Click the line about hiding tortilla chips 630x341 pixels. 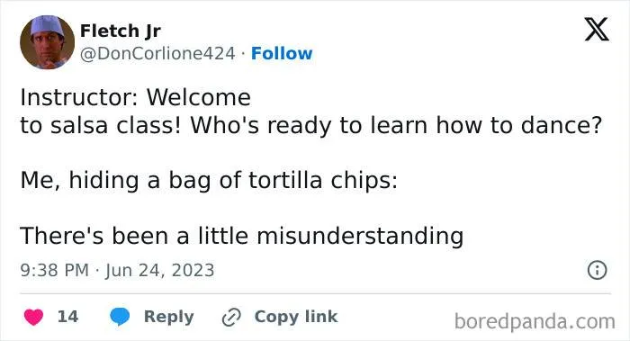pyautogui.click(x=209, y=180)
